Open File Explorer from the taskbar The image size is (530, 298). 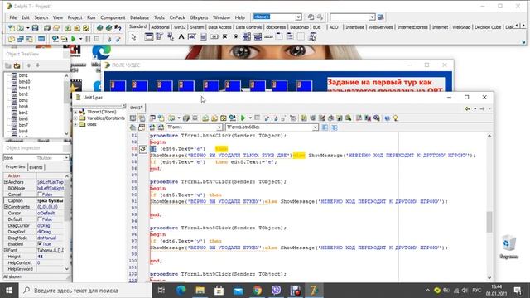pos(200,291)
